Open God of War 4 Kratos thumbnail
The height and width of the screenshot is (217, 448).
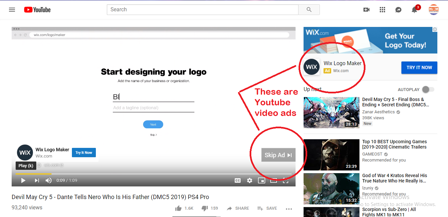pyautogui.click(x=332, y=189)
